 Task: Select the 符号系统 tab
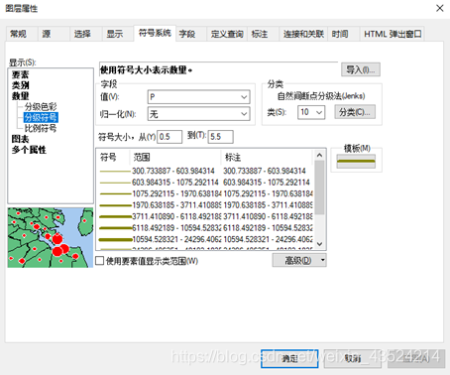click(155, 33)
